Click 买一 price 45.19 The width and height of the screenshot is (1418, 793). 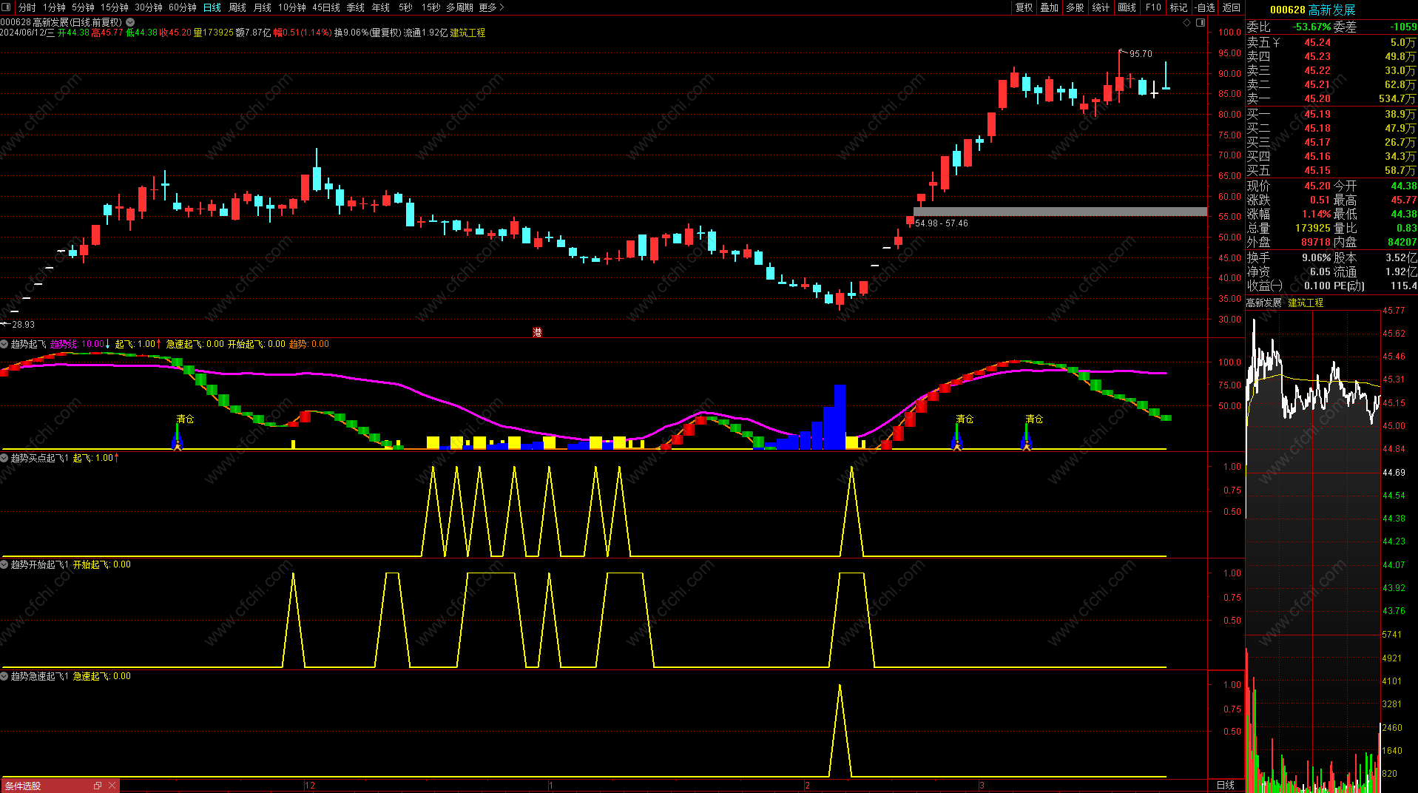click(x=1317, y=114)
